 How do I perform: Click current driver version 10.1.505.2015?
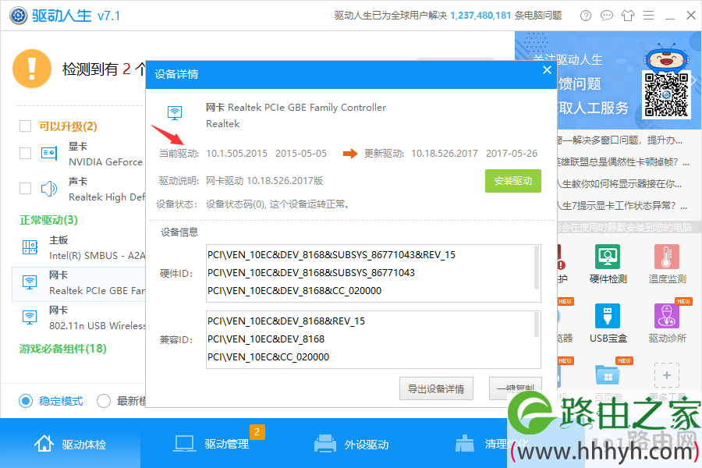pos(236,153)
